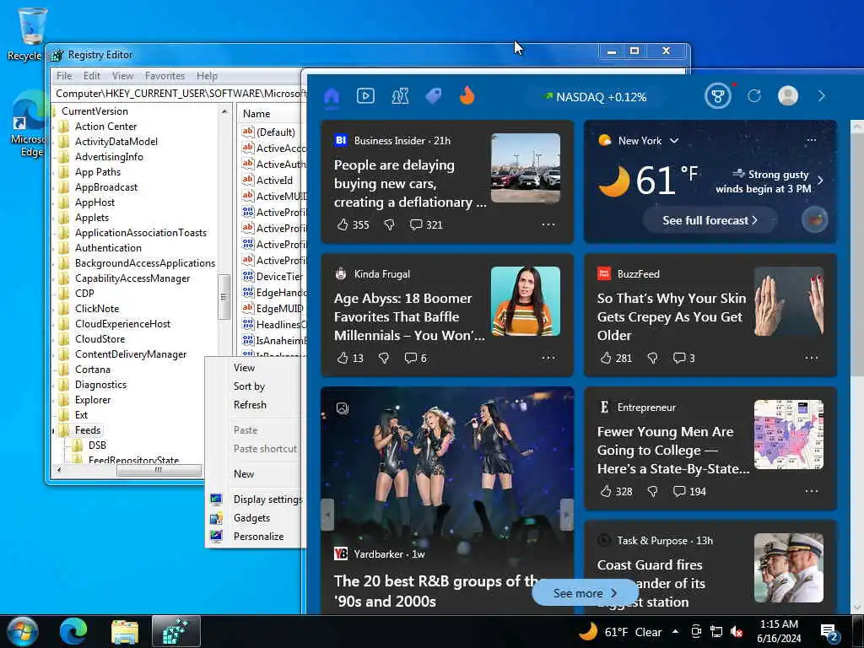Dislike the Kinda Frugal article
The image size is (864, 648).
point(384,358)
